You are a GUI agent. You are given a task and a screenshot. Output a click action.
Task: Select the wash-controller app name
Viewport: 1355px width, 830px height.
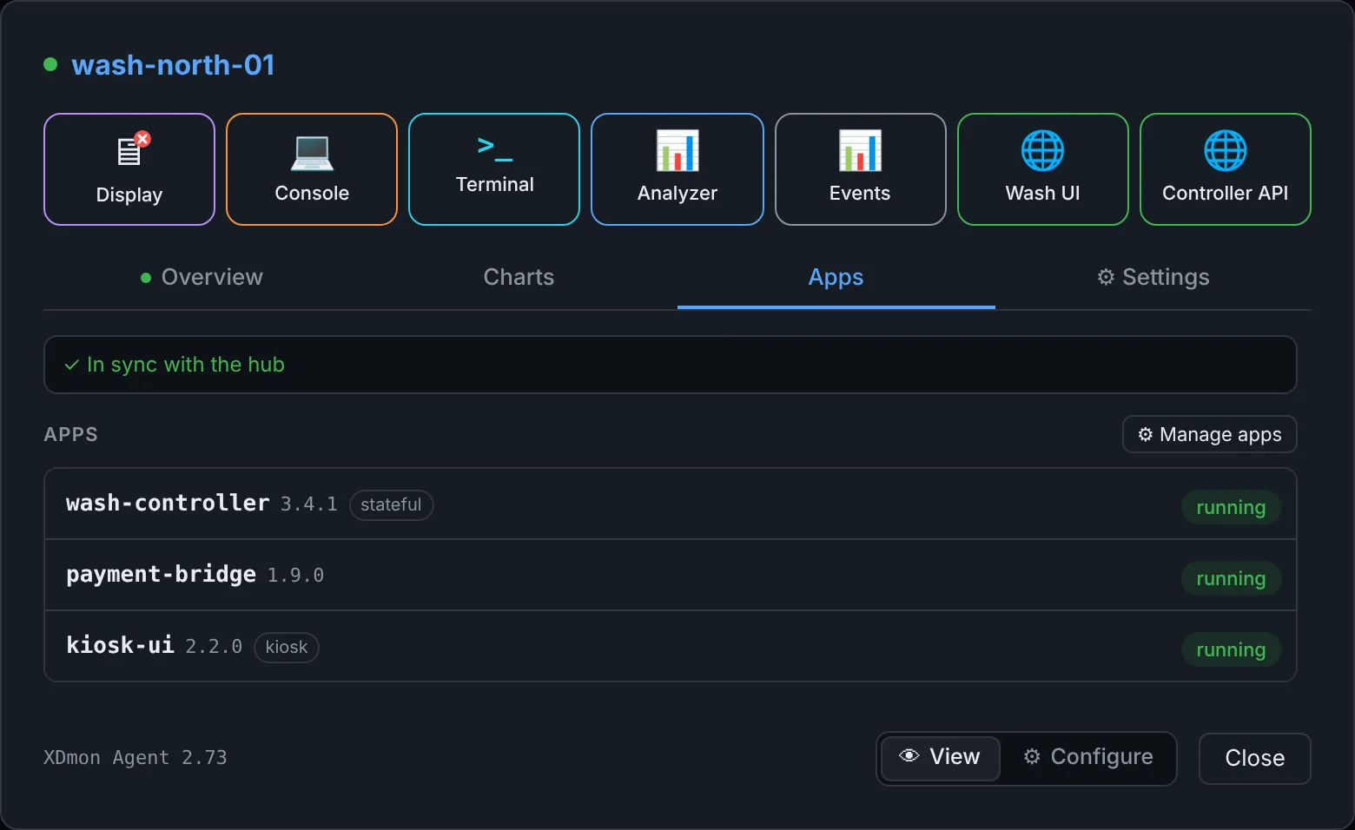coord(168,504)
